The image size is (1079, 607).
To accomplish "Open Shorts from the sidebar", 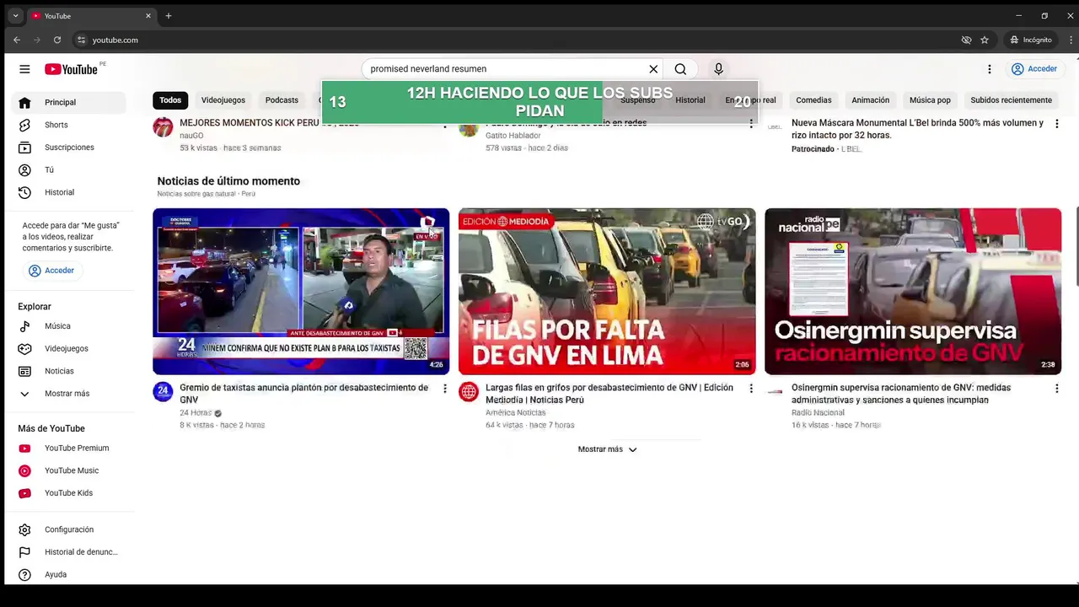I will [69, 125].
